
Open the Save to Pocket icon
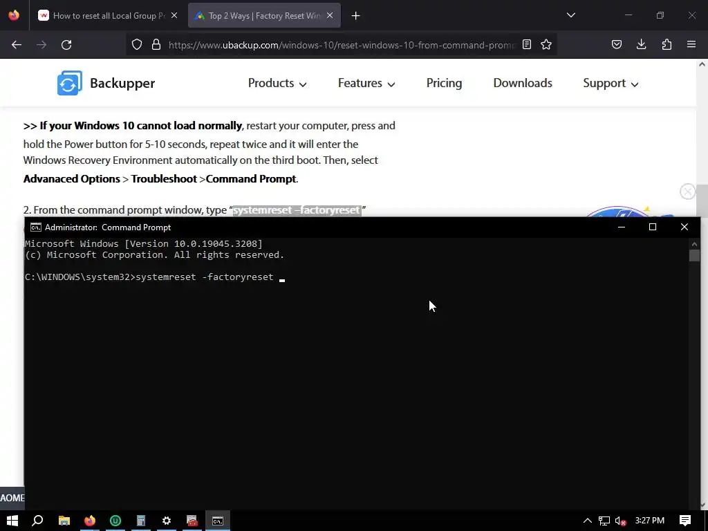click(616, 44)
